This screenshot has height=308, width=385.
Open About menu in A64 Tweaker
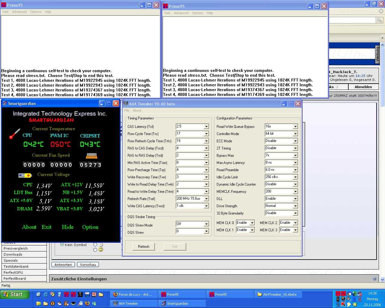pos(137,110)
